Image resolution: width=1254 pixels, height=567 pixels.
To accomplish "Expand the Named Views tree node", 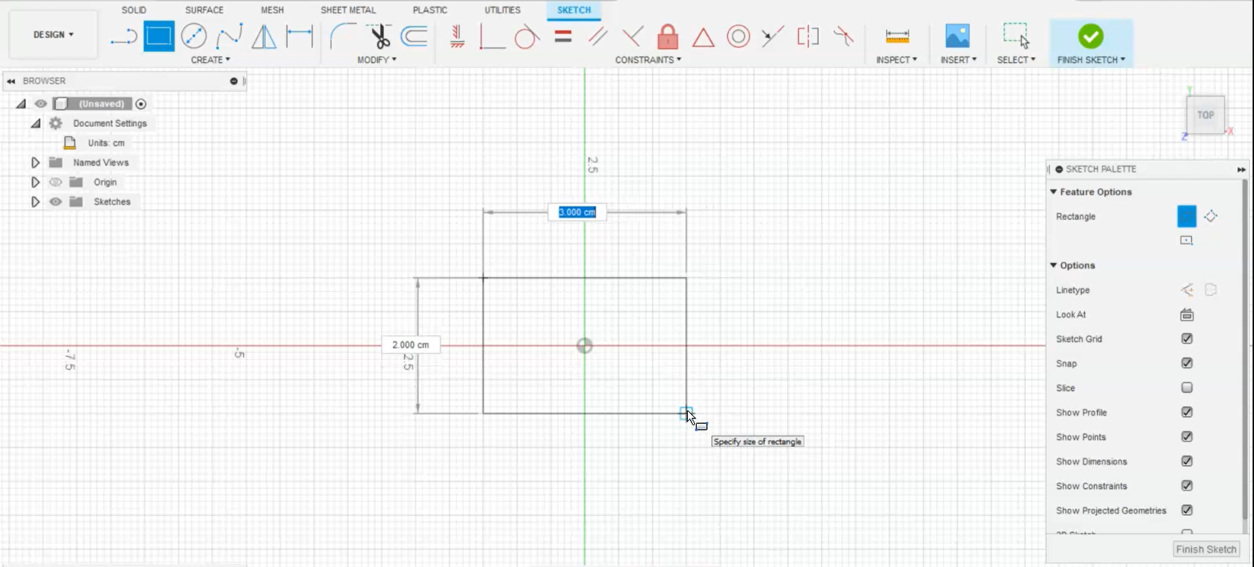I will (x=35, y=162).
